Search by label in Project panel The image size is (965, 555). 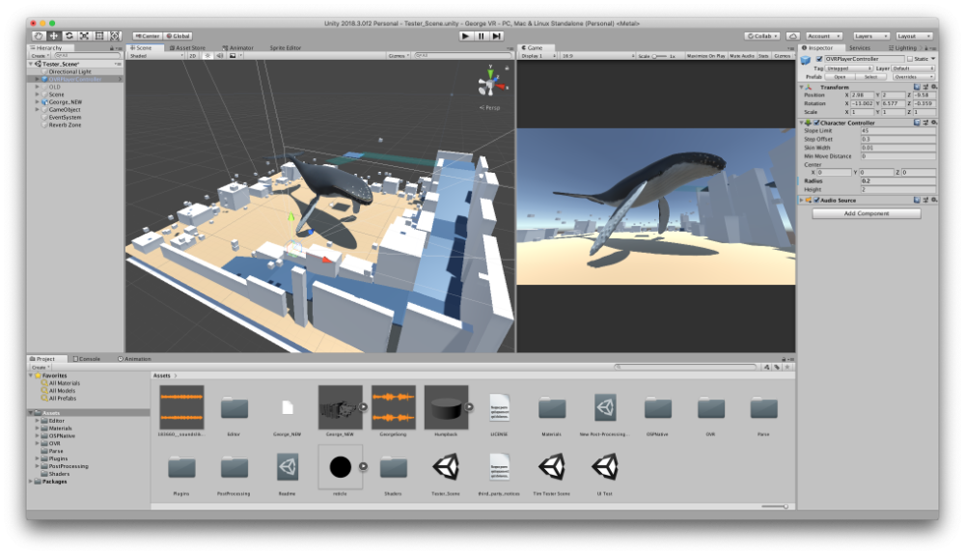pyautogui.click(x=777, y=367)
